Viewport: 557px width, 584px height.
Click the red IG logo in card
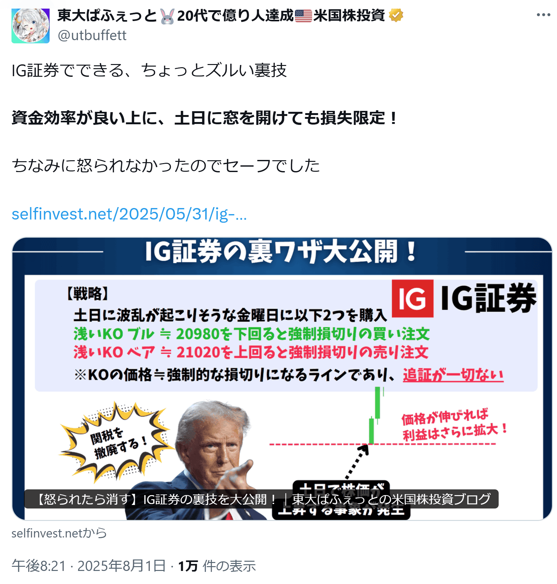[412, 298]
